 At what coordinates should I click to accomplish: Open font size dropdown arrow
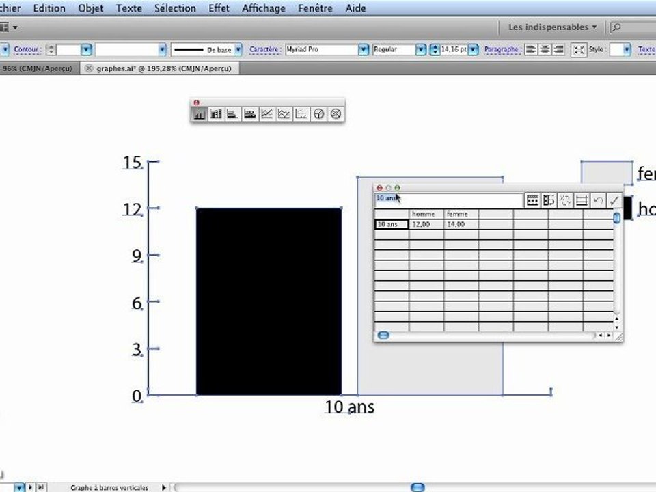click(473, 49)
